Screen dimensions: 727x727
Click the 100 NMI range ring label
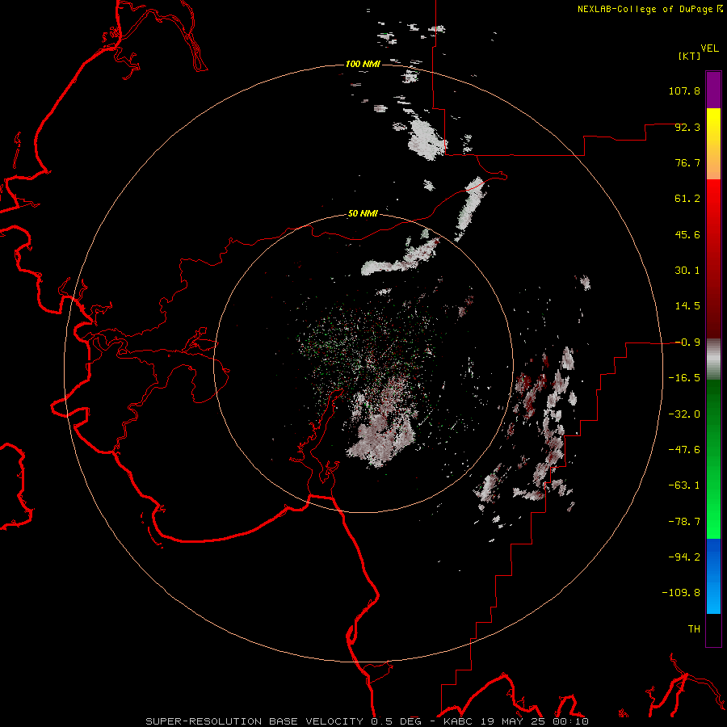pyautogui.click(x=363, y=64)
